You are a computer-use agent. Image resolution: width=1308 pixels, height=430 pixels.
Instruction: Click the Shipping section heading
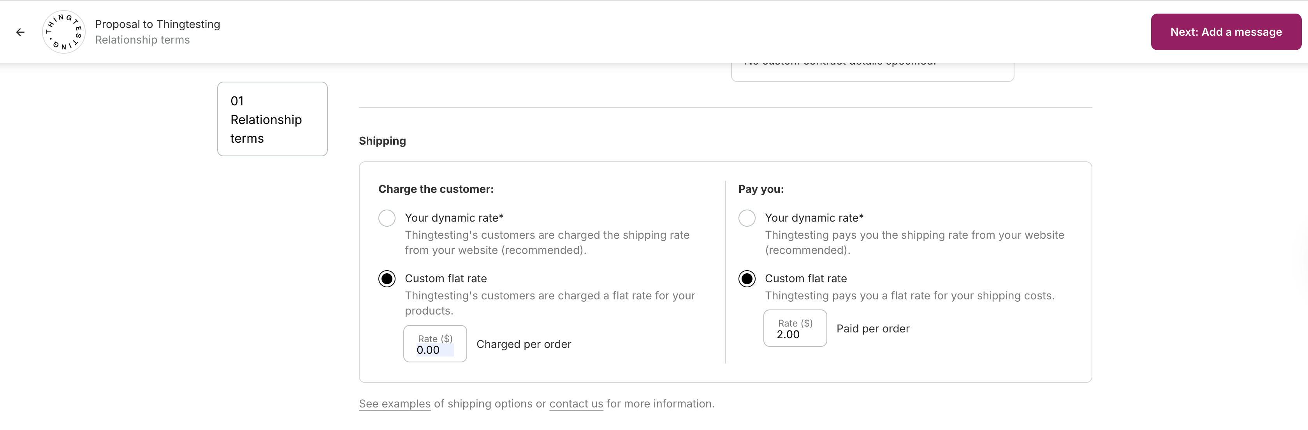382,141
